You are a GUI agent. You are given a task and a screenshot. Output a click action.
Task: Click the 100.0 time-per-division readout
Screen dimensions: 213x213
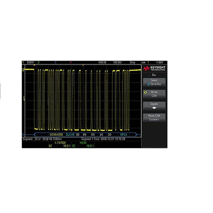(118, 62)
